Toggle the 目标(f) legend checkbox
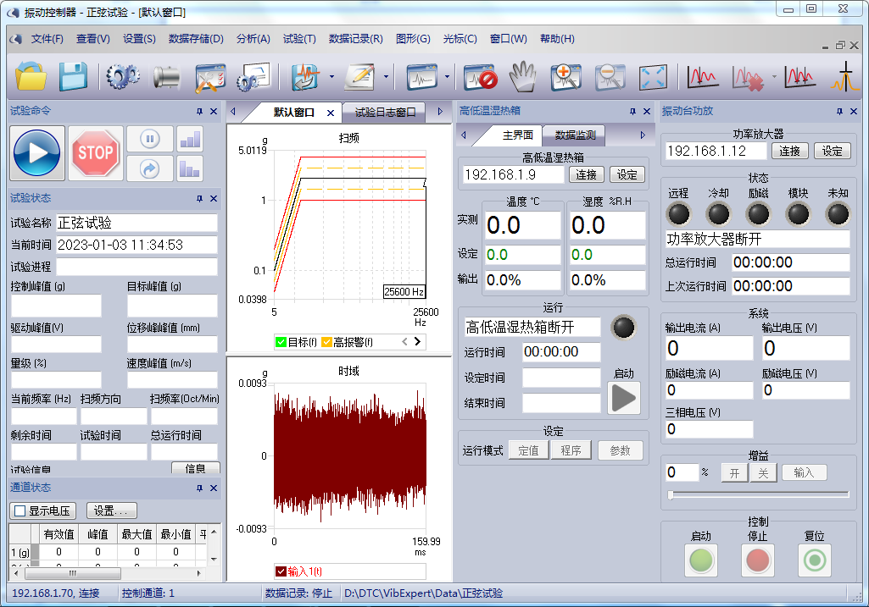The width and height of the screenshot is (869, 607). coord(281,342)
